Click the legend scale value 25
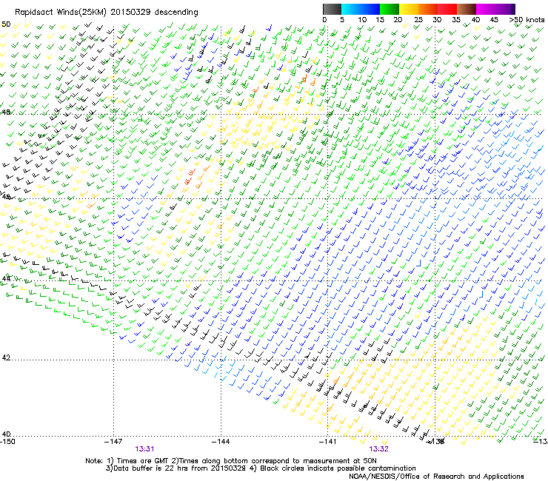The image size is (548, 481). [418, 20]
